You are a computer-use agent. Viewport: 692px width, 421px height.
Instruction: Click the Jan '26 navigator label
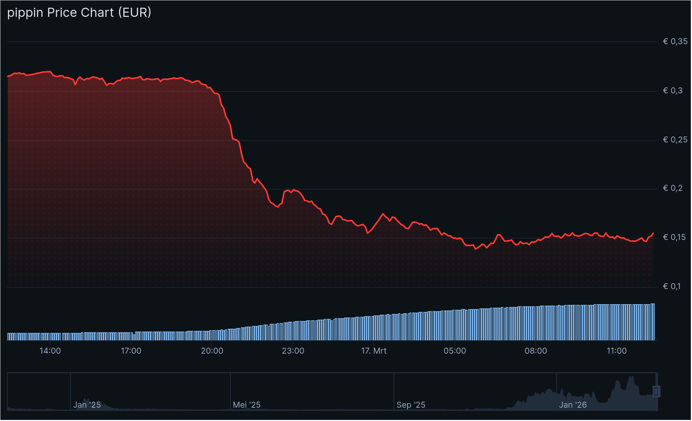click(x=572, y=405)
